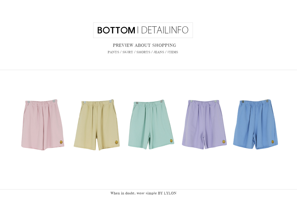Click the smiley logo on yellow shorts
Image resolution: width=297 pixels, height=212 pixels.
116,142
